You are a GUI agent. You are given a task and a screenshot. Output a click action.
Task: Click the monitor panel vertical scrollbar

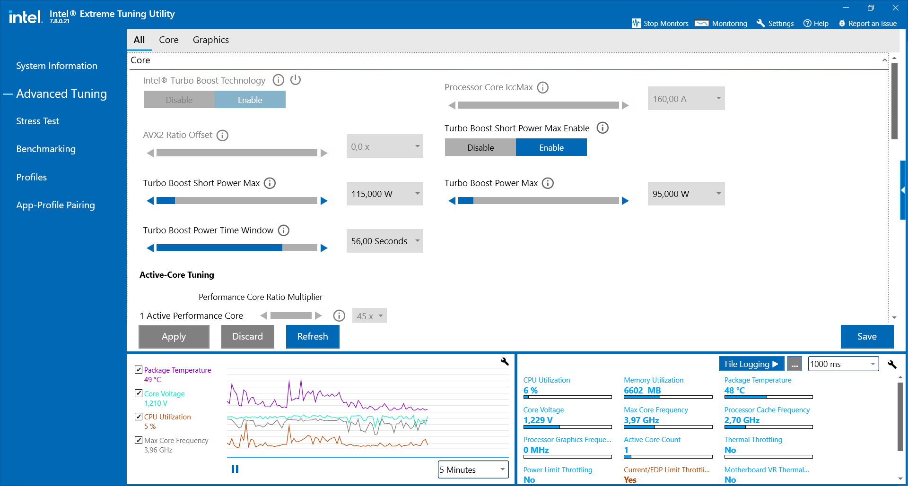tap(900, 417)
